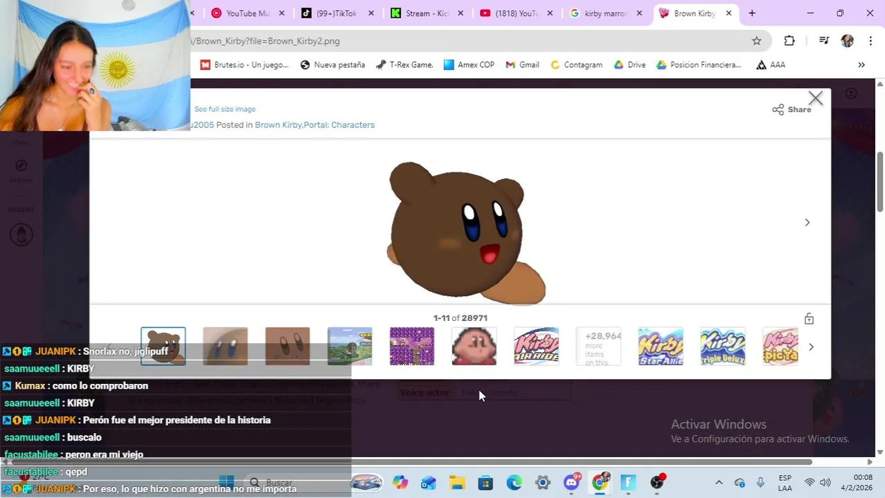Show hidden system tray icons
Image resolution: width=885 pixels, height=498 pixels.
coord(719,483)
